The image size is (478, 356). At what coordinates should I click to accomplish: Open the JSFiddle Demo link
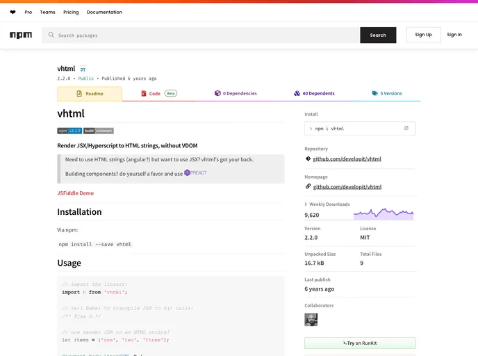coord(75,193)
